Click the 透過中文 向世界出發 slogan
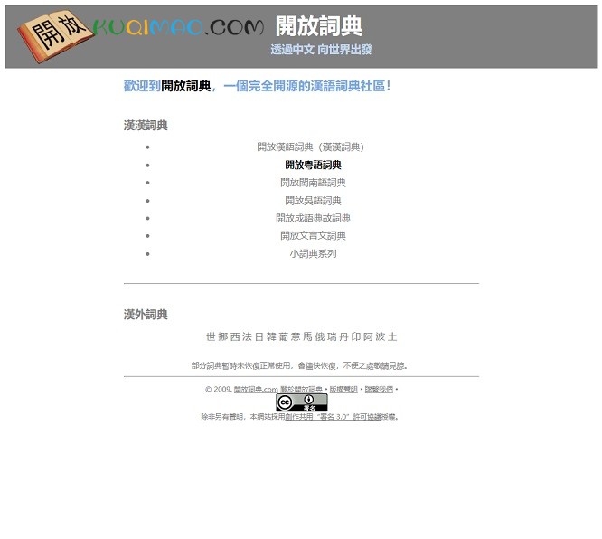602x539 pixels. pos(322,50)
